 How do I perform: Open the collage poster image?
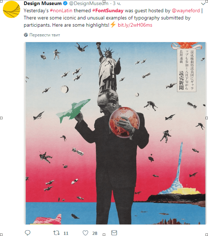click(115, 133)
